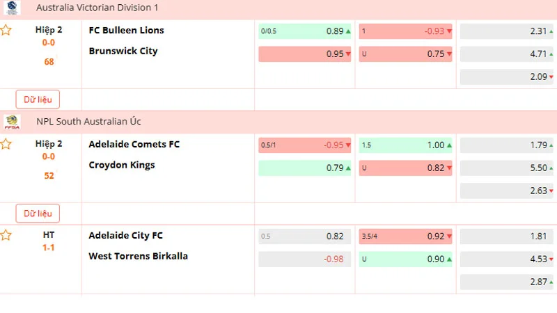This screenshot has height=313, width=557.
Task: Choose the 4.71 away win odds
Action: pyautogui.click(x=507, y=54)
